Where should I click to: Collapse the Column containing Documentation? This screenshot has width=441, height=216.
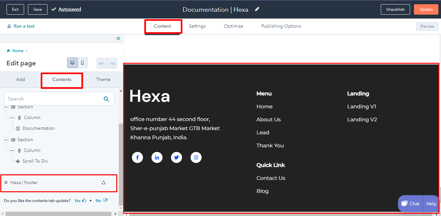(x=12, y=117)
